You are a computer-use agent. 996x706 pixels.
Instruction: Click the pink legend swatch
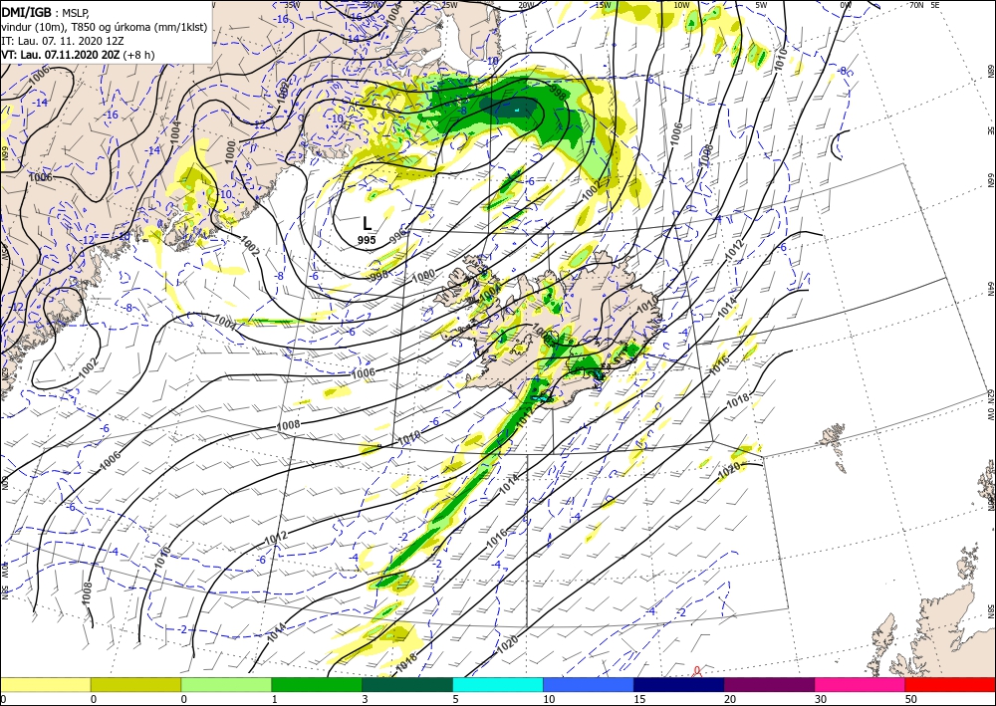(x=861, y=684)
